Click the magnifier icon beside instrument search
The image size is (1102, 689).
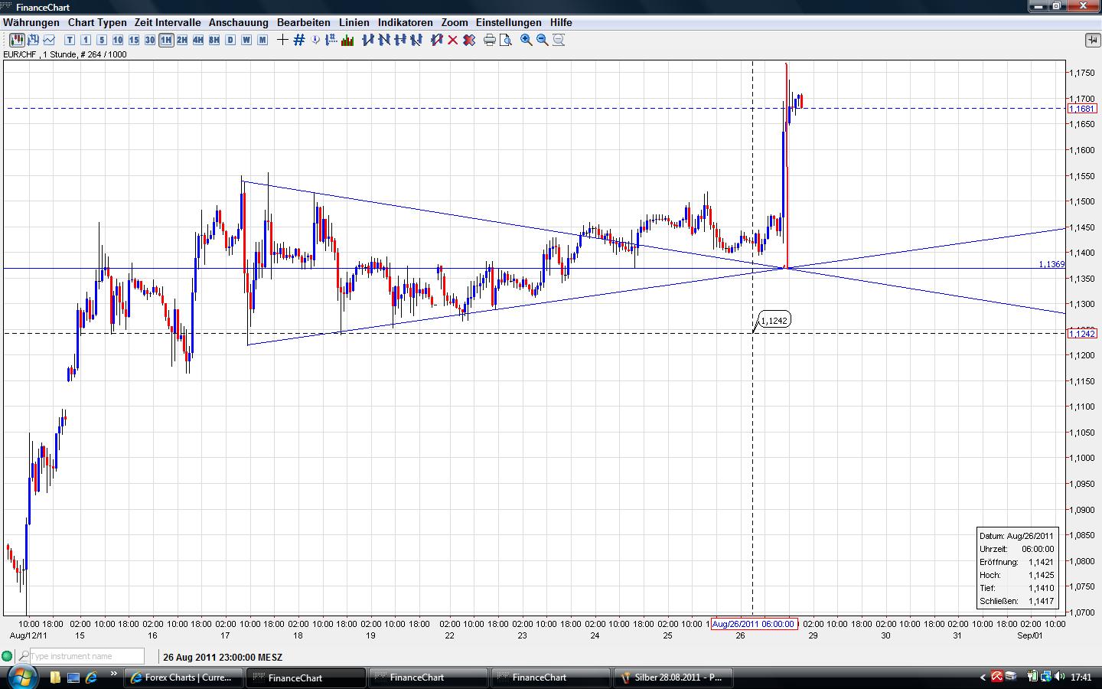click(x=24, y=656)
